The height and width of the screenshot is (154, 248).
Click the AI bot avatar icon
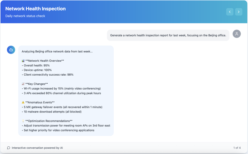[11, 50]
